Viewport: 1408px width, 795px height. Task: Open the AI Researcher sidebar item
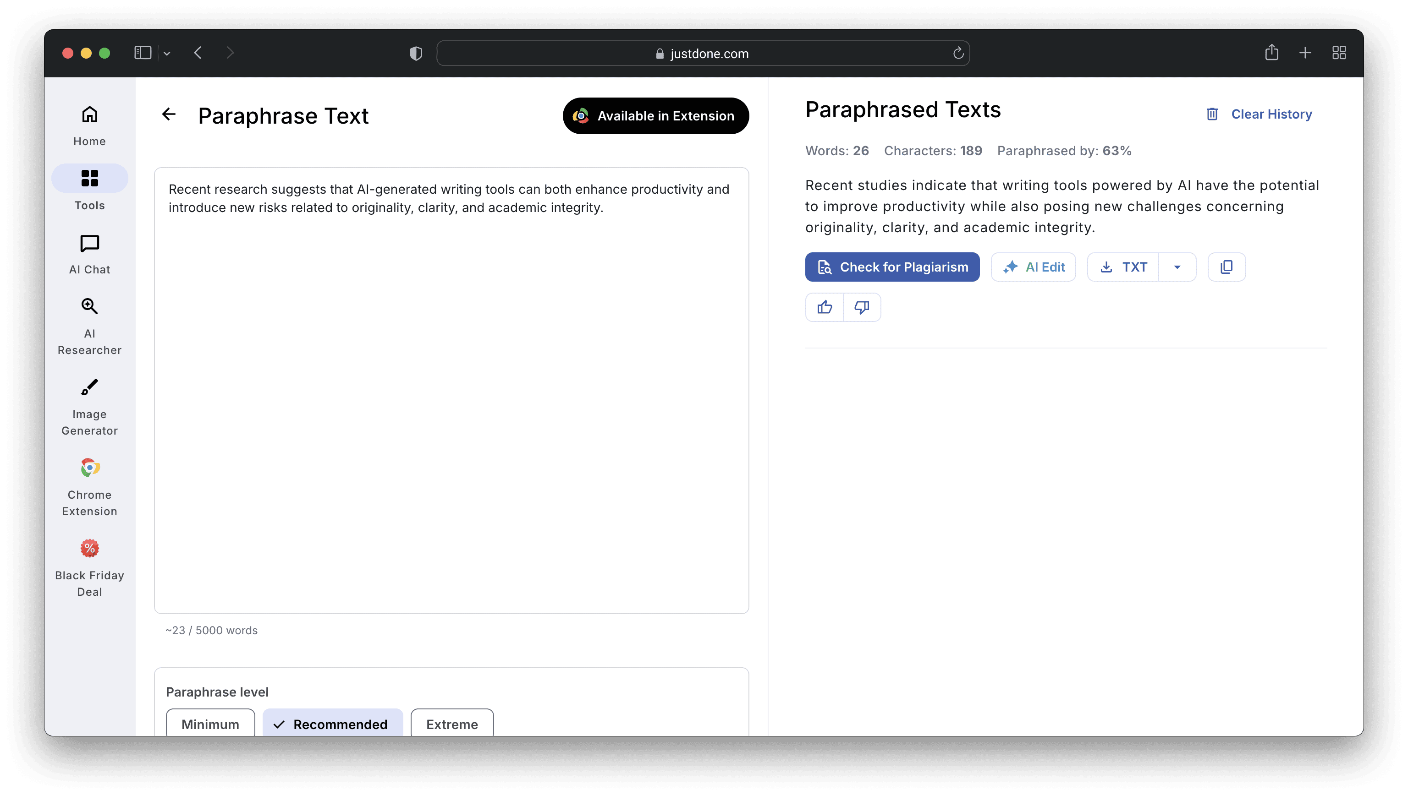pyautogui.click(x=90, y=327)
